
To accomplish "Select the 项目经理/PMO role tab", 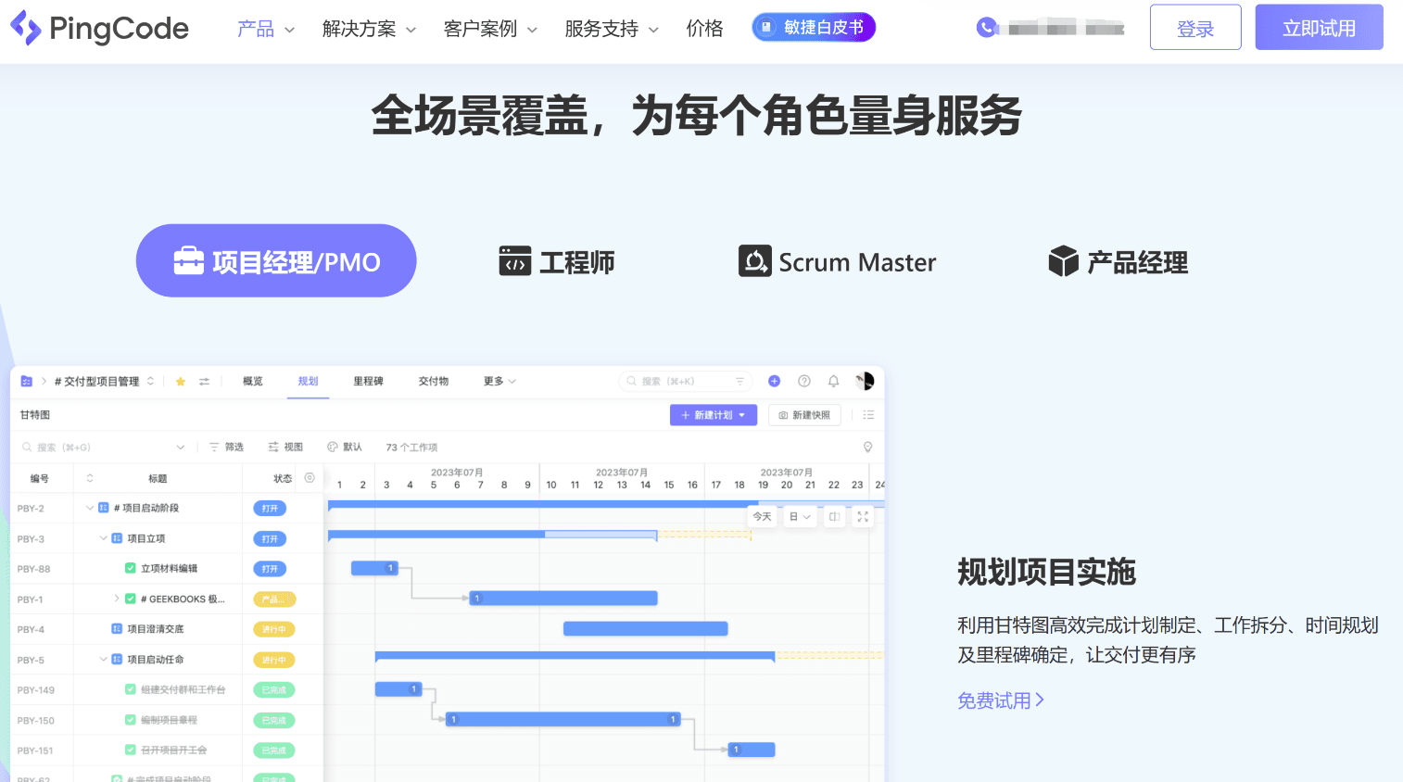I will click(x=276, y=260).
